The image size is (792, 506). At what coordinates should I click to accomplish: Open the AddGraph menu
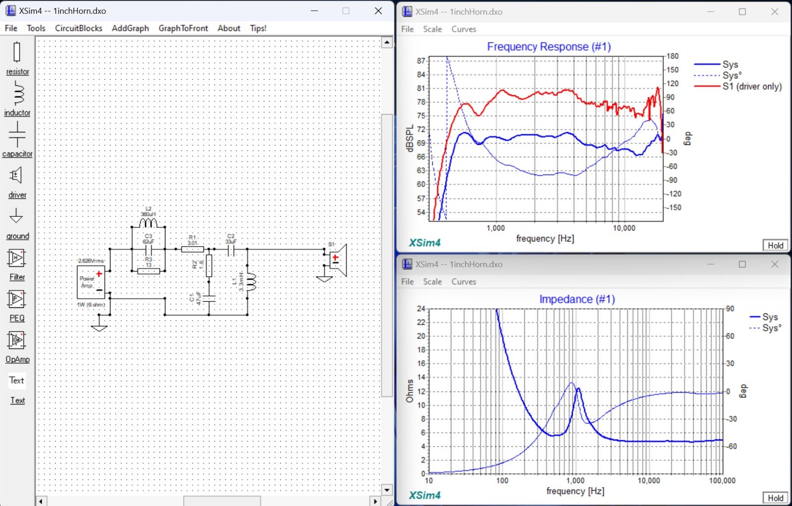click(x=130, y=28)
